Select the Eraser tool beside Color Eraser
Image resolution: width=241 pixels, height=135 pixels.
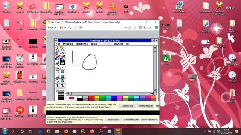click(62, 58)
